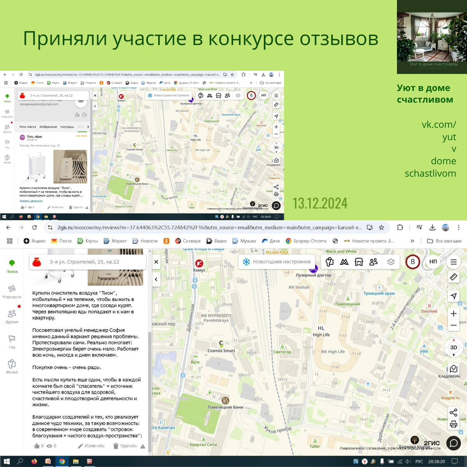This screenshot has width=467, height=467.
Task: Click the friends-on-map icon in lower map toolbar
Action: (x=374, y=262)
